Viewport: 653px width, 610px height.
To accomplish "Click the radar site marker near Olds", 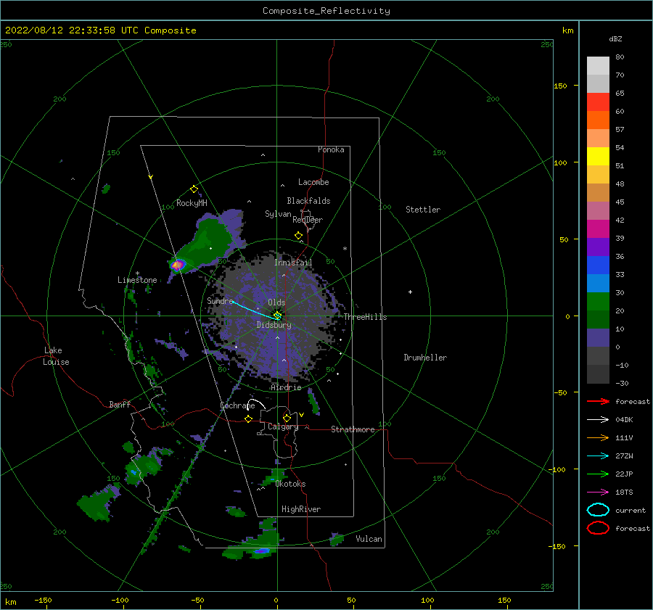I will [277, 316].
